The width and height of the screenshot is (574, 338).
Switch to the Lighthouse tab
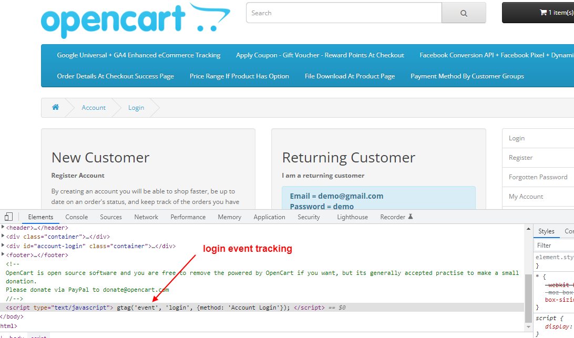click(353, 217)
